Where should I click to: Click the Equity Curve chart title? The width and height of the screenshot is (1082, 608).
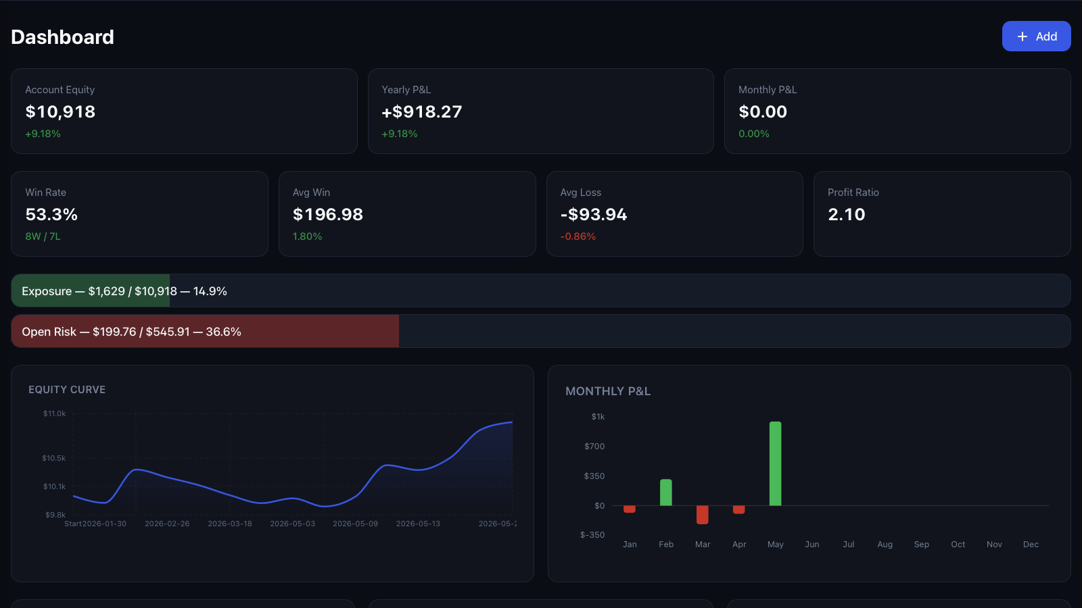pos(67,390)
